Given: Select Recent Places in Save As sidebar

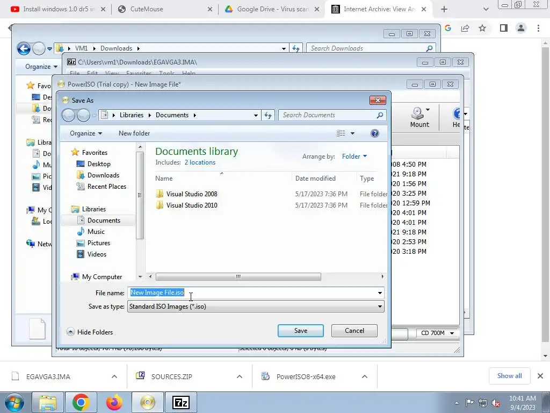Looking at the screenshot, I should [107, 187].
